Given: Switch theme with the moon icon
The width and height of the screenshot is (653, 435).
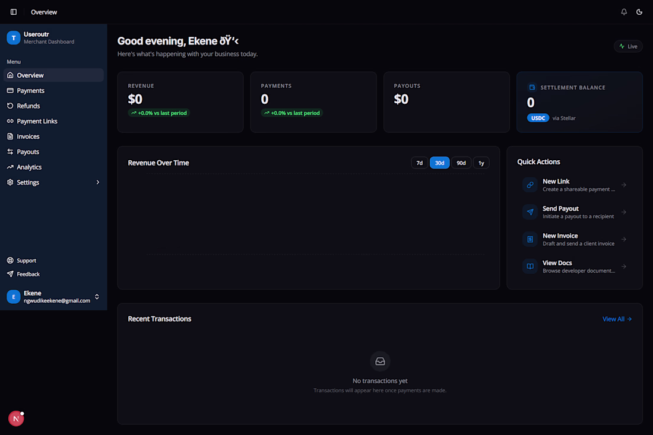Looking at the screenshot, I should pyautogui.click(x=639, y=12).
